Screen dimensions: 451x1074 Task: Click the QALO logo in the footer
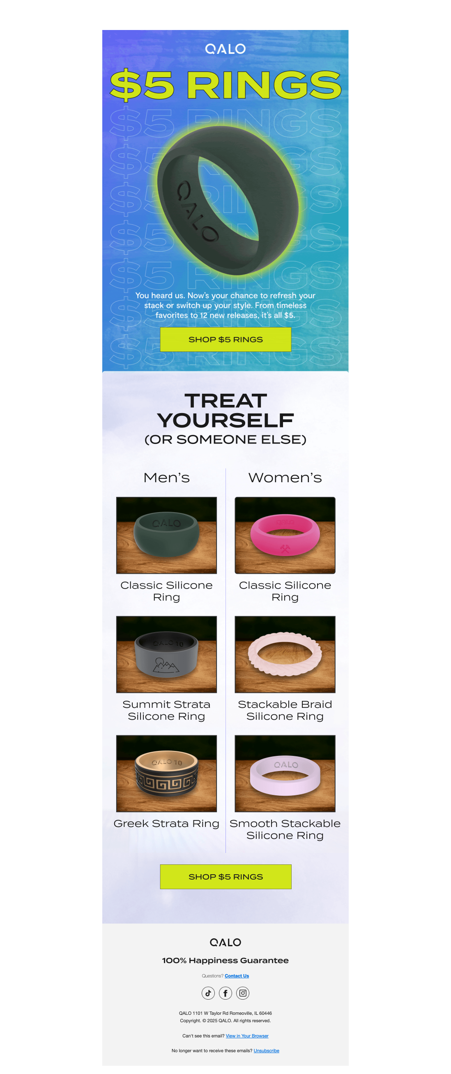click(x=225, y=942)
